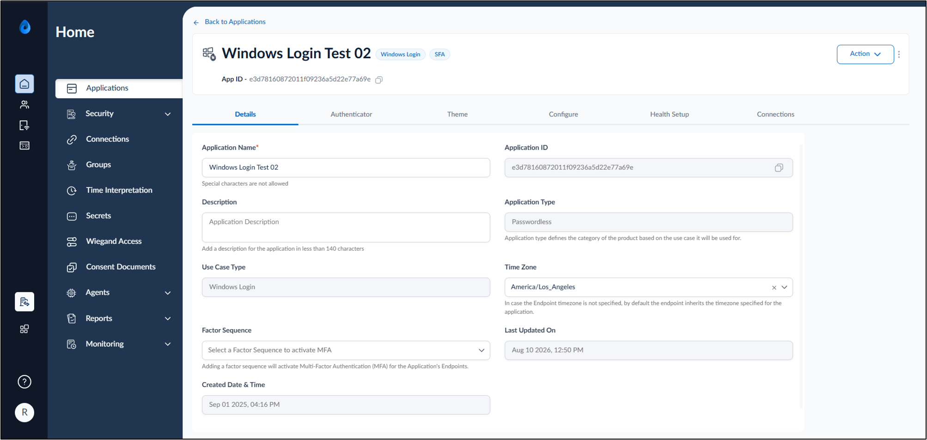Switch to the Authenticator tab
Screen dimensions: 927x440
351,115
